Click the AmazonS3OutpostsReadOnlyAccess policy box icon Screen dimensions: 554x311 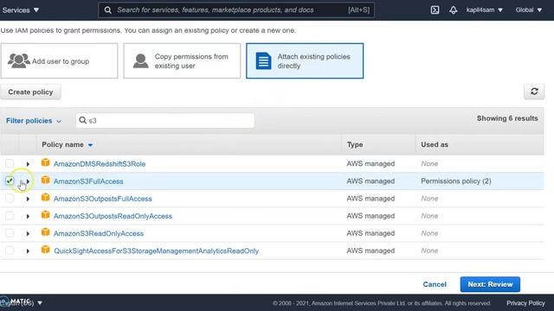point(45,214)
